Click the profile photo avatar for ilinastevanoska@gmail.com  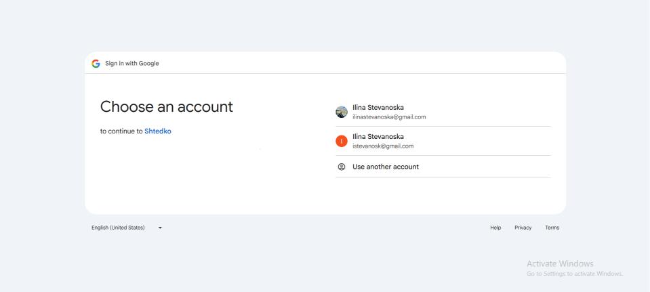click(342, 112)
